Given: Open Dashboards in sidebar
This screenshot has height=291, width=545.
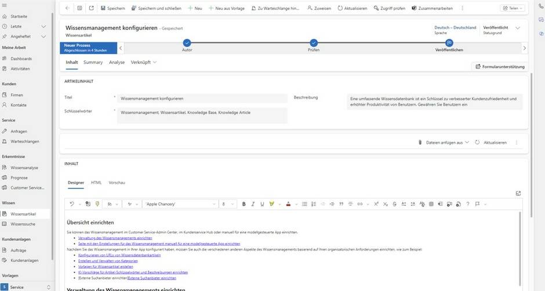Looking at the screenshot, I should [x=21, y=59].
